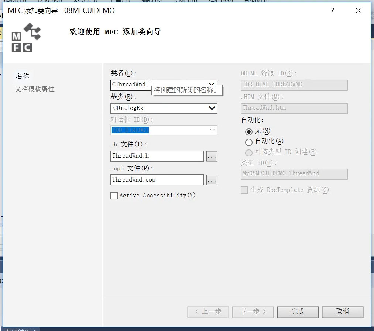Open the 对话框 ID dropdown arrow
This screenshot has width=374, height=331.
coord(212,130)
